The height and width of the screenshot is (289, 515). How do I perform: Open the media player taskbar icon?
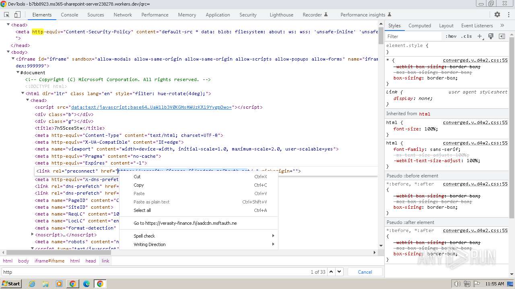coord(59,284)
